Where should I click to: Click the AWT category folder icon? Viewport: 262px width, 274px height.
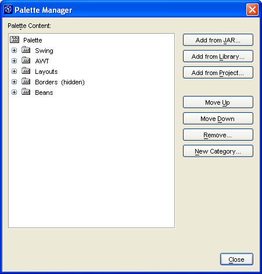tap(26, 61)
